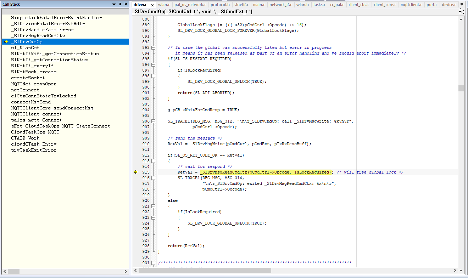Collapse the comment block at line 893
Image resolution: width=468 pixels, height=278 pixels.
tap(153, 47)
